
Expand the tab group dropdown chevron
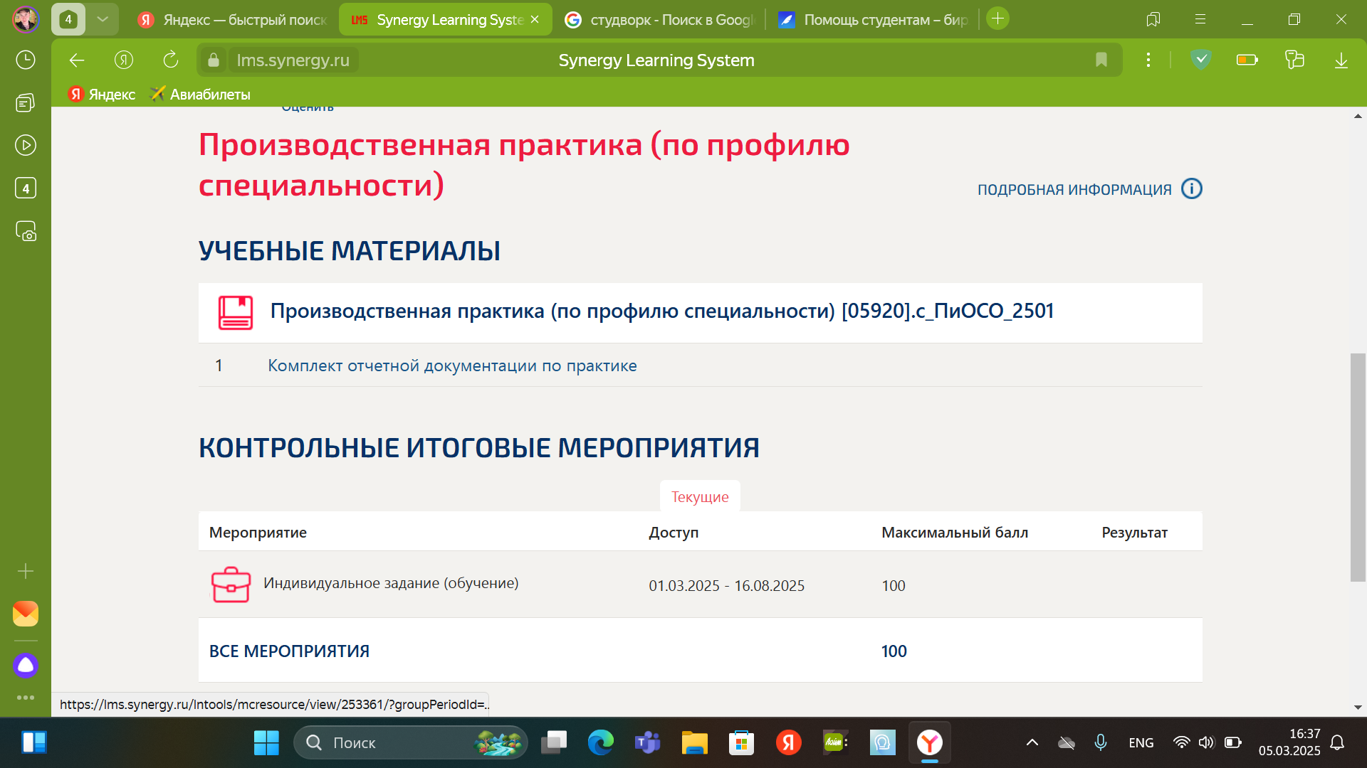pyautogui.click(x=103, y=19)
